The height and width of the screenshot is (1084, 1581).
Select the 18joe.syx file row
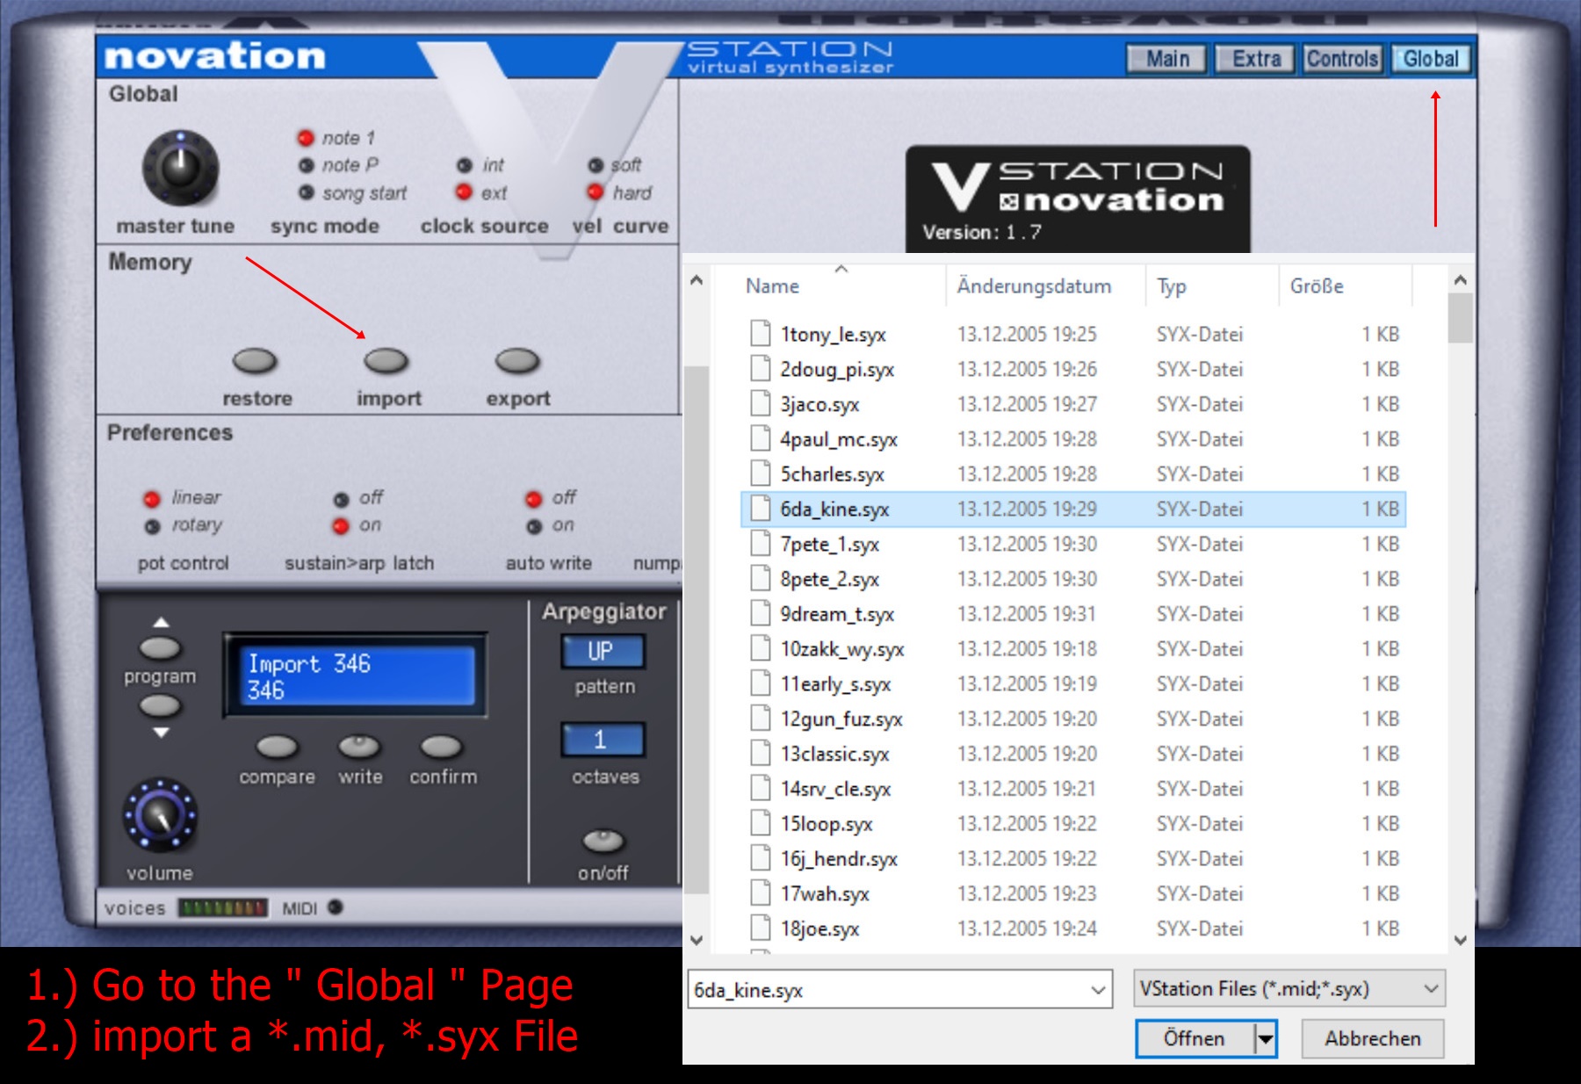(x=1072, y=929)
